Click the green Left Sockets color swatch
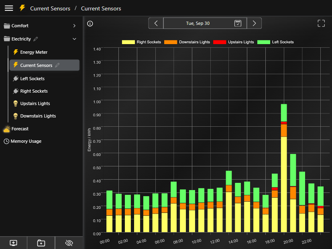332x249 pixels. coord(263,42)
